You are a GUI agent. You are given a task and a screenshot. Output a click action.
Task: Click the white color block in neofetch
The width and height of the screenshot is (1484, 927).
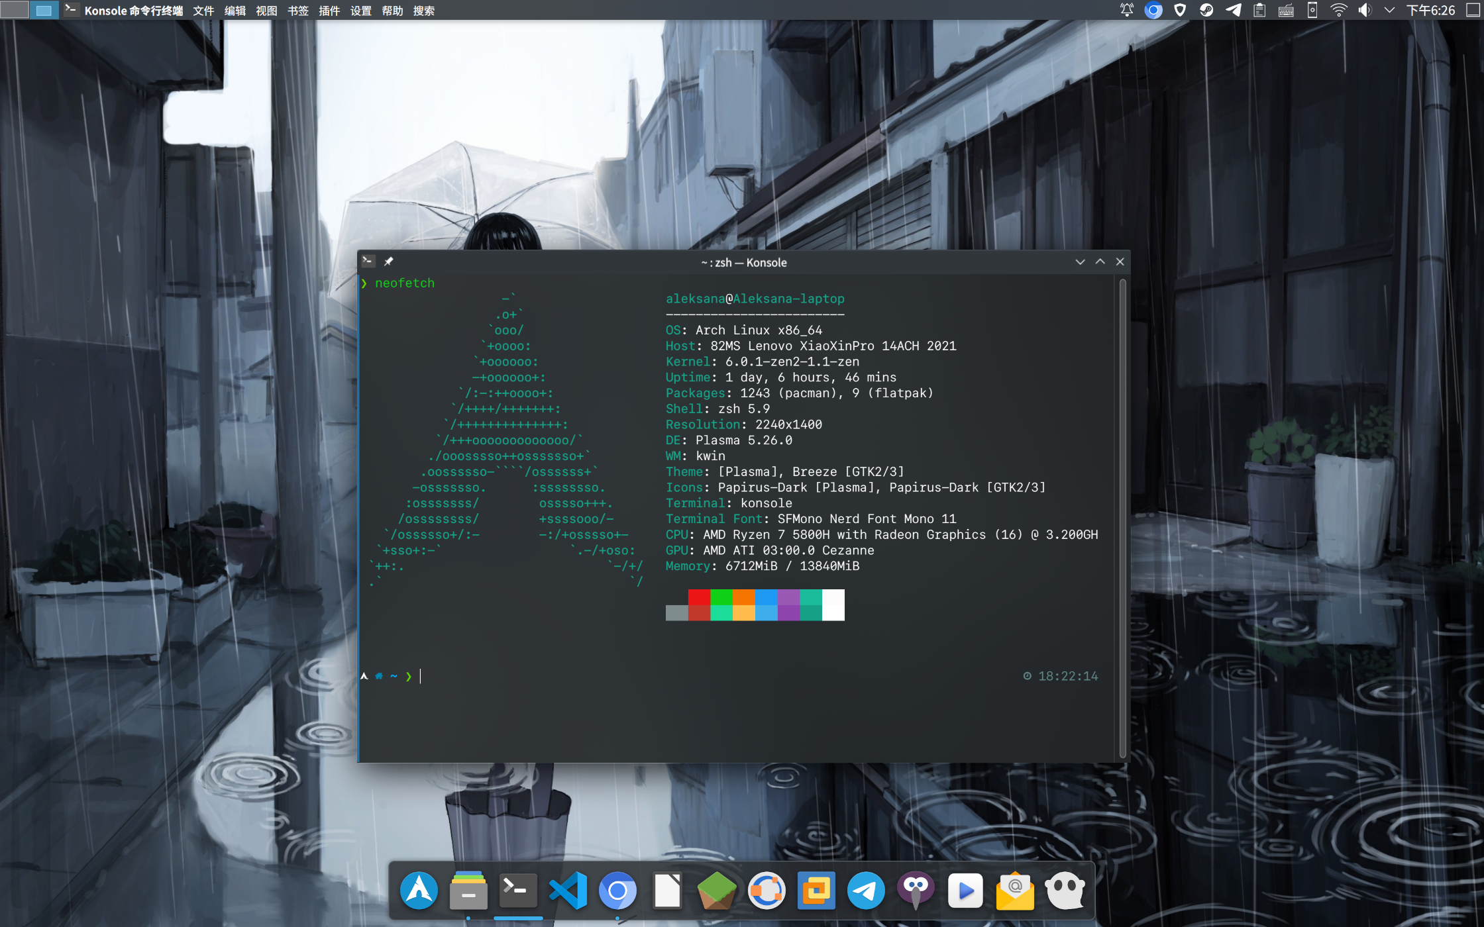pyautogui.click(x=833, y=605)
